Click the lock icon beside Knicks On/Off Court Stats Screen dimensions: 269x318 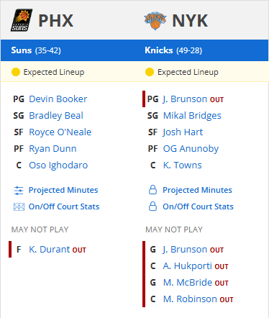[x=152, y=206]
